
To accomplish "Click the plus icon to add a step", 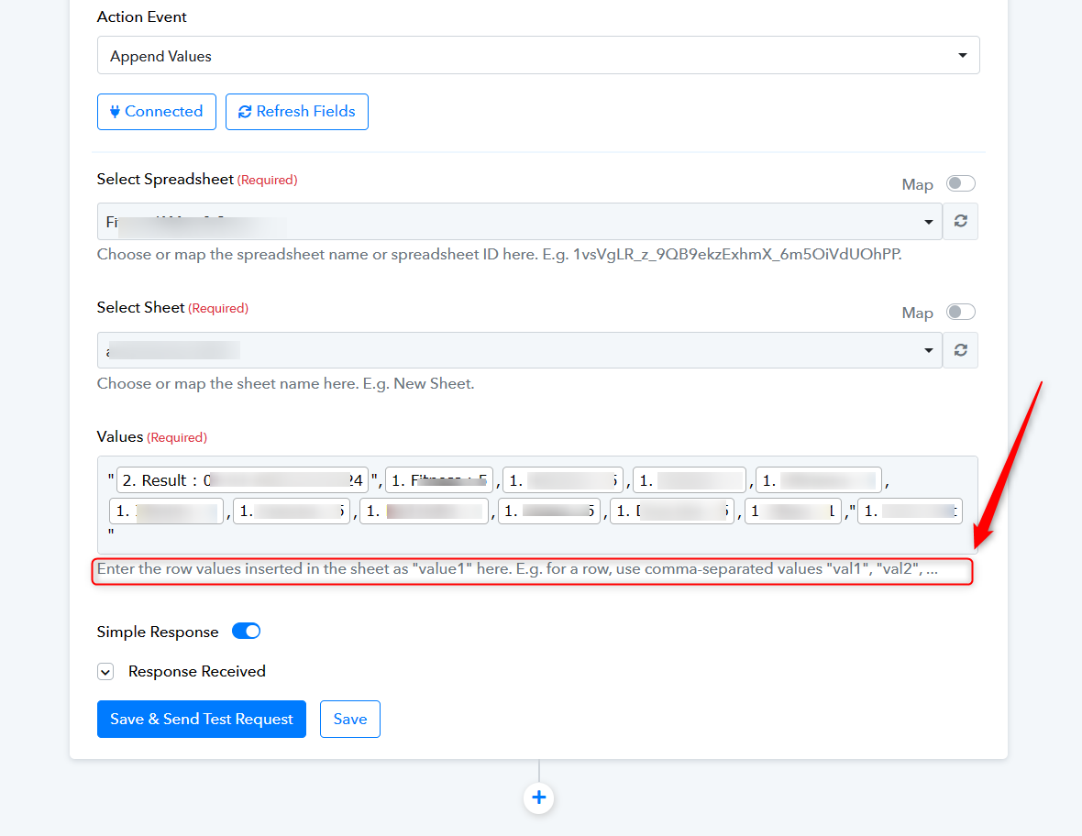I will [x=539, y=798].
